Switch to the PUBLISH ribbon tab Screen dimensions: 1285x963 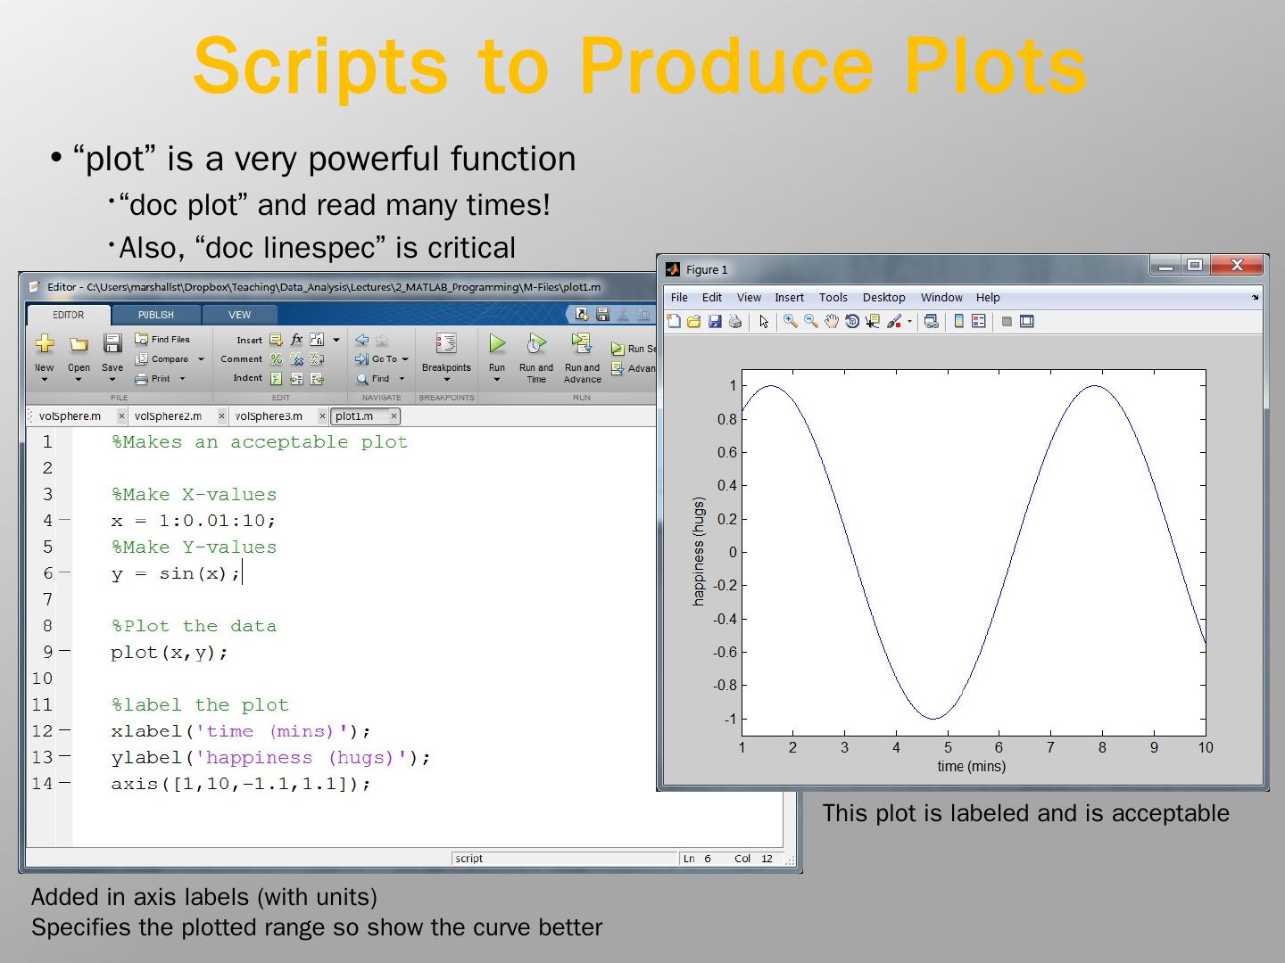[156, 315]
